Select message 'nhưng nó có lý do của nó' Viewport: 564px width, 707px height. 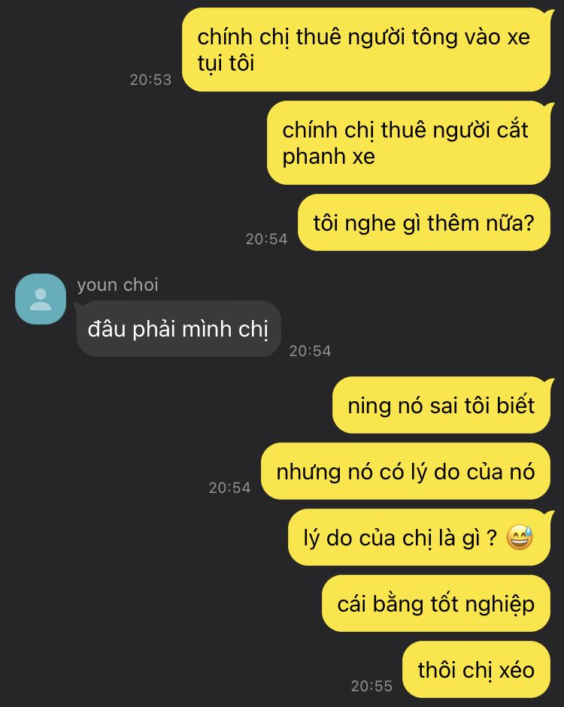[405, 471]
